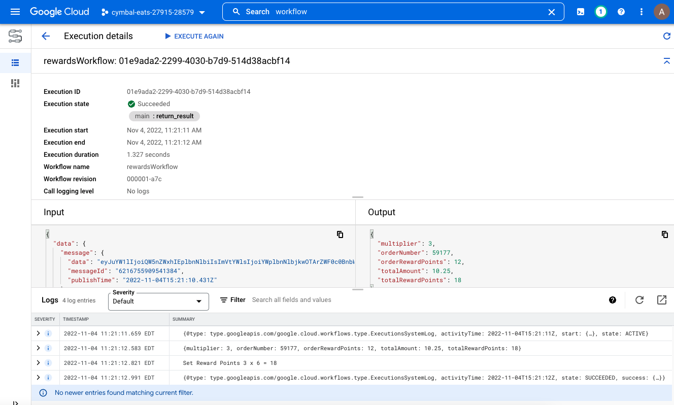674x405 pixels.
Task: Copy the Input JSON to clipboard
Action: coord(340,234)
